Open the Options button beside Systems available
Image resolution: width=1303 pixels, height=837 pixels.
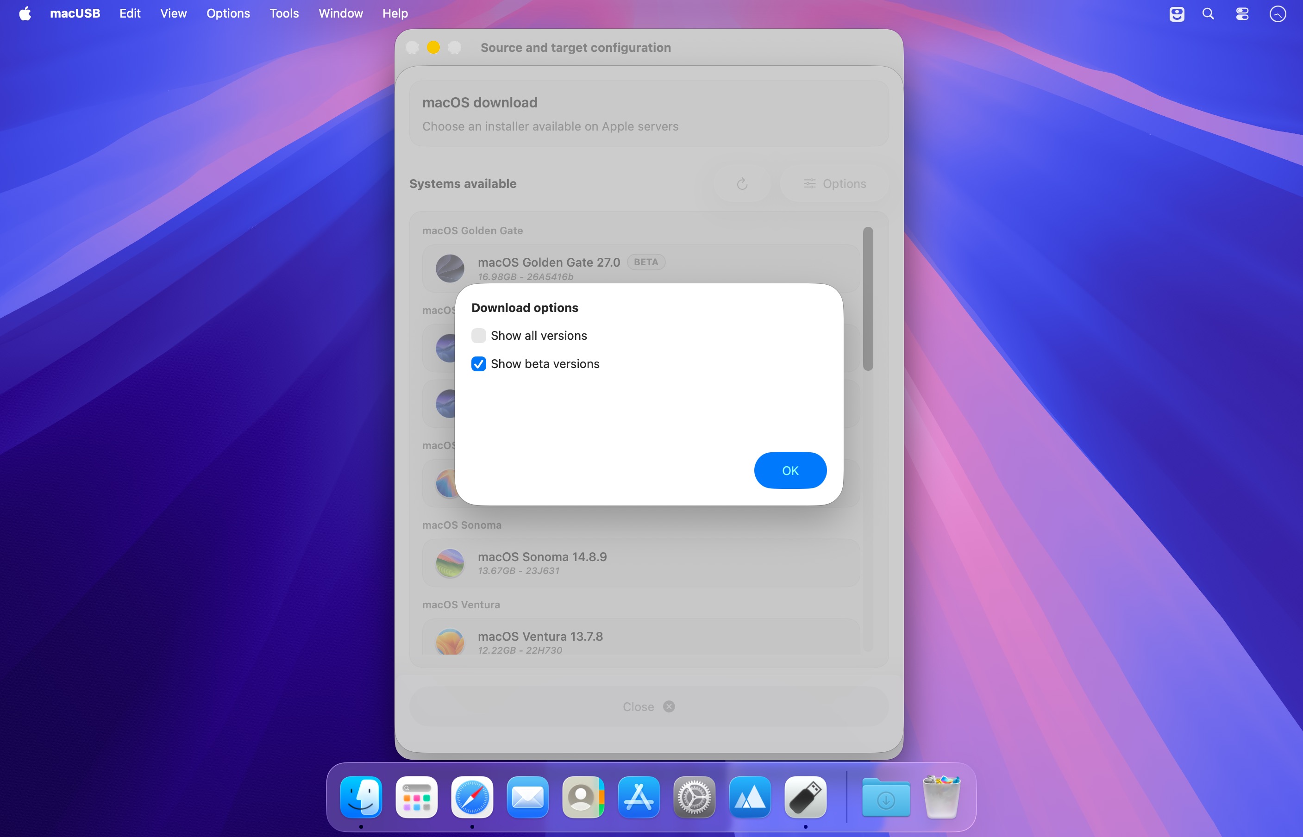(834, 184)
